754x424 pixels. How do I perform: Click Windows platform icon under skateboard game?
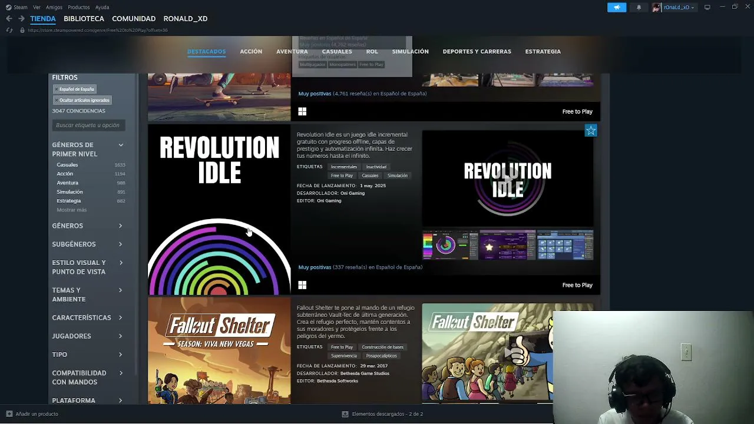coord(302,111)
